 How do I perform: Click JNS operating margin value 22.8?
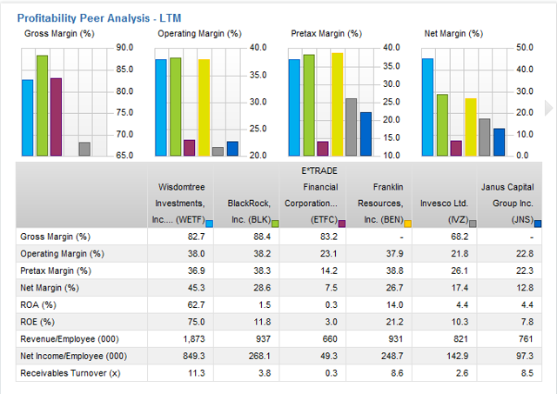524,254
